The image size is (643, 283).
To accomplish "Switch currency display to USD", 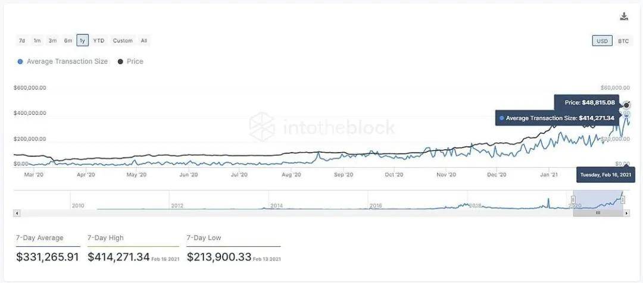I will 602,41.
